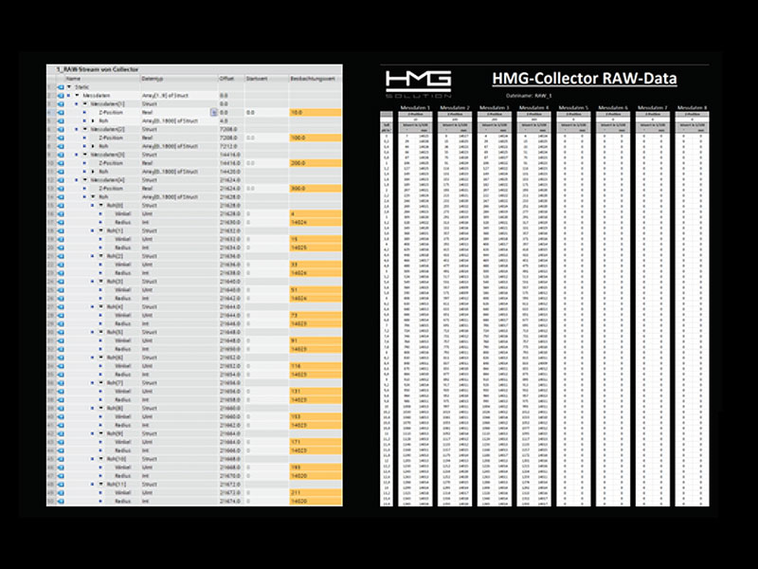Click the start value 0.0 of first Z-Position
This screenshot has height=569, width=758.
pyautogui.click(x=267, y=112)
